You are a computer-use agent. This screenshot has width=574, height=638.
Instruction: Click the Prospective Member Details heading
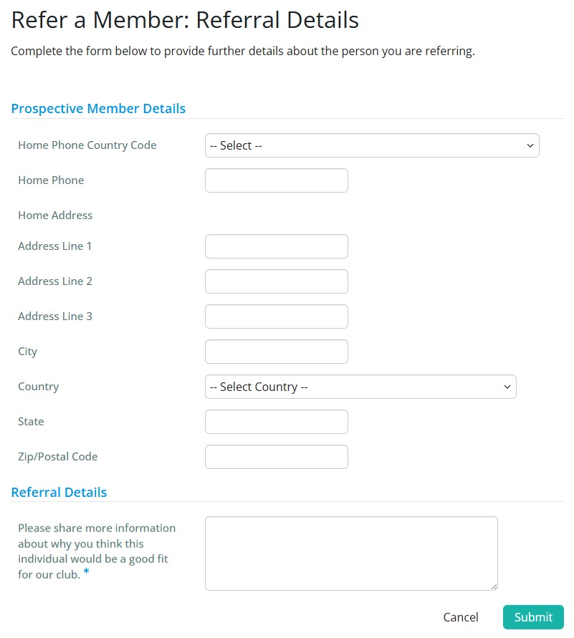click(x=98, y=108)
